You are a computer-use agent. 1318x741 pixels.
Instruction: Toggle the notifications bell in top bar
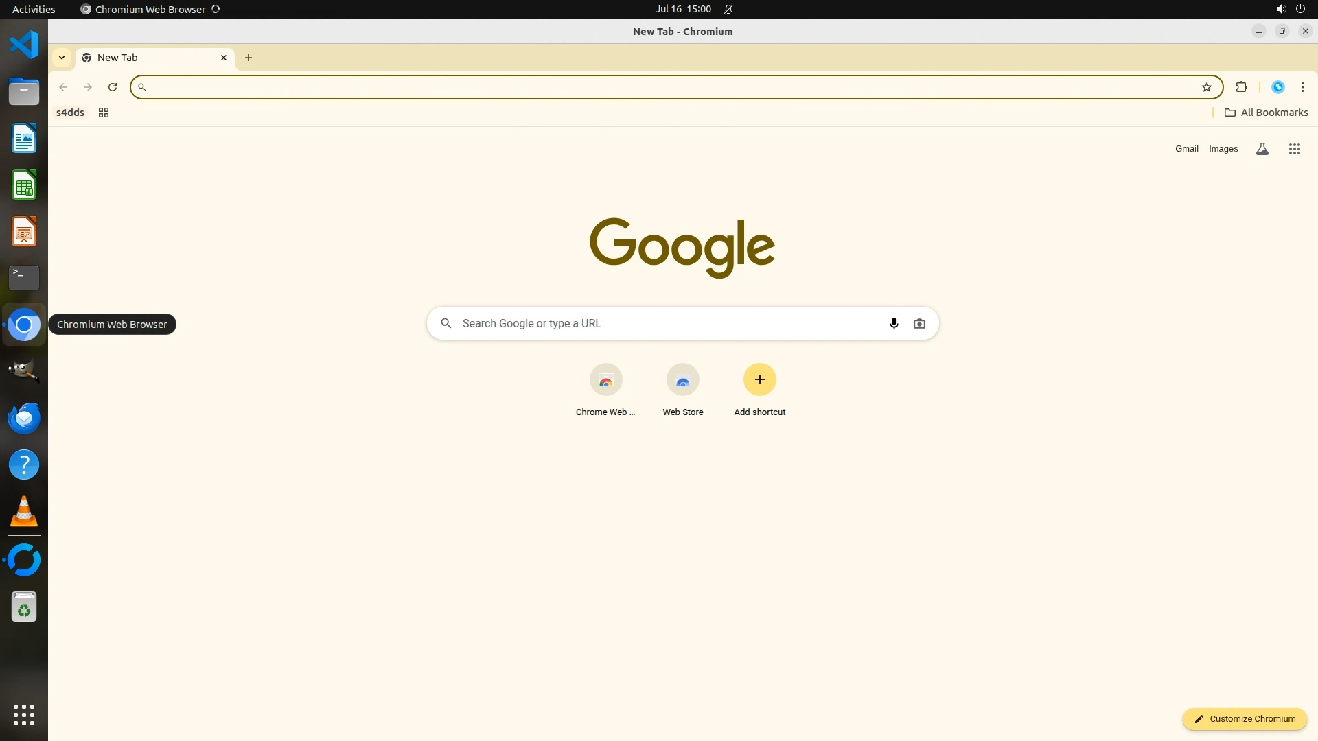point(728,10)
